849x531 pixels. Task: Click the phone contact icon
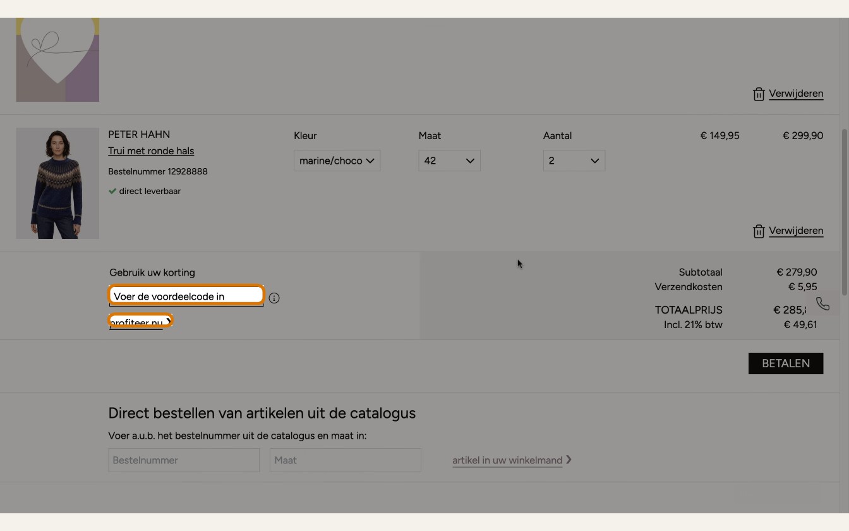click(822, 304)
